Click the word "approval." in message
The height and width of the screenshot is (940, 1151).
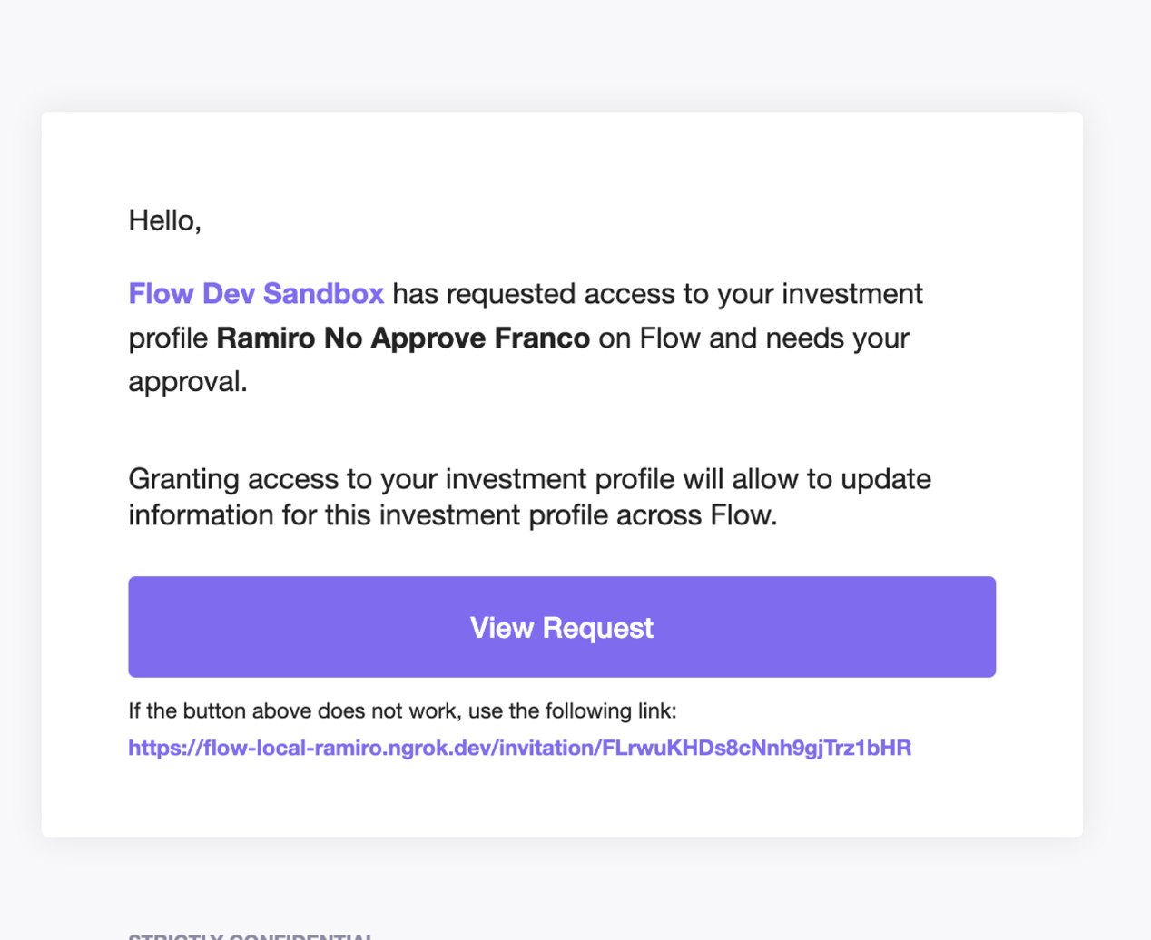pyautogui.click(x=188, y=382)
